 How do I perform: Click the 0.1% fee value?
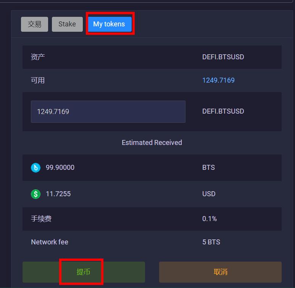210,219
